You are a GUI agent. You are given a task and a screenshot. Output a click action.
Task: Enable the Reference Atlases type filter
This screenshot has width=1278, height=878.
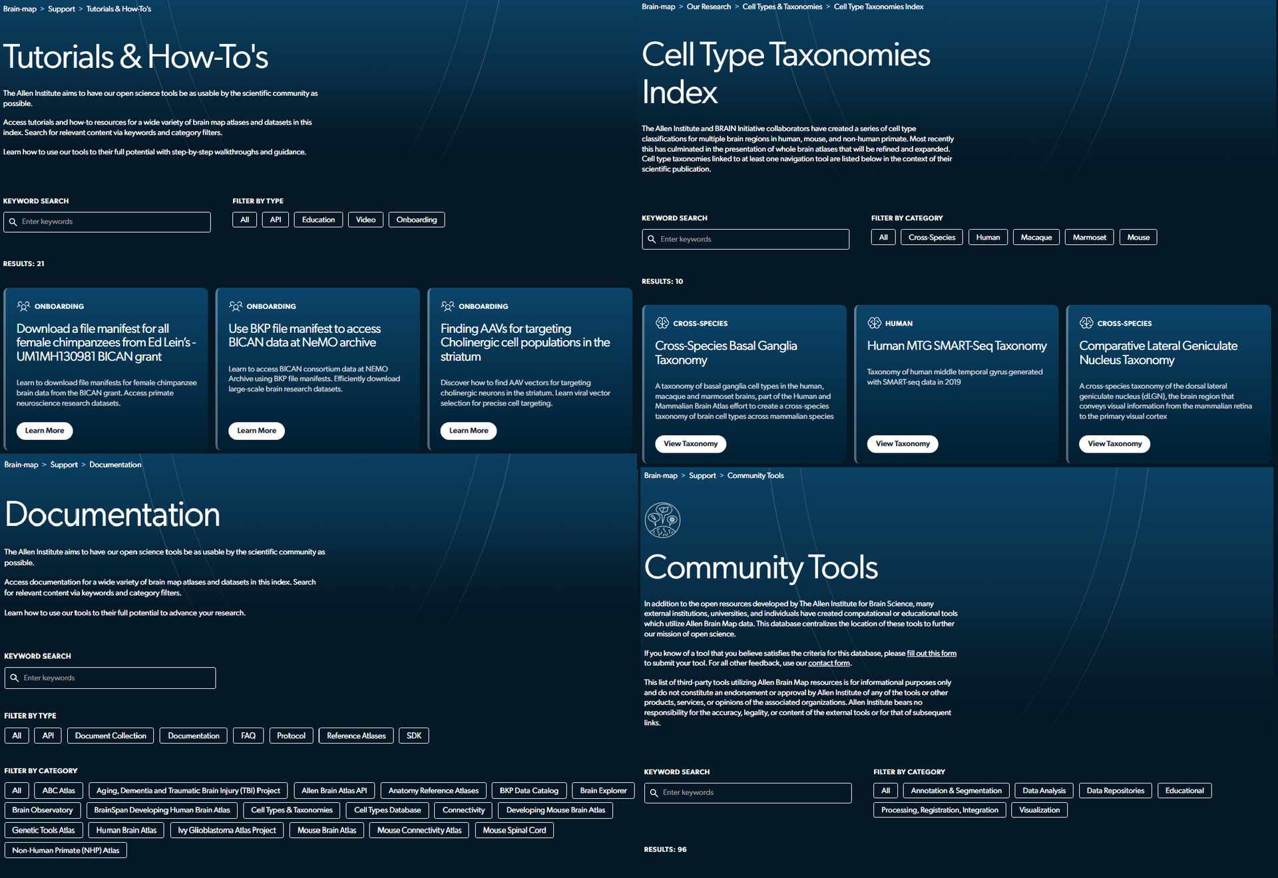[x=356, y=736]
